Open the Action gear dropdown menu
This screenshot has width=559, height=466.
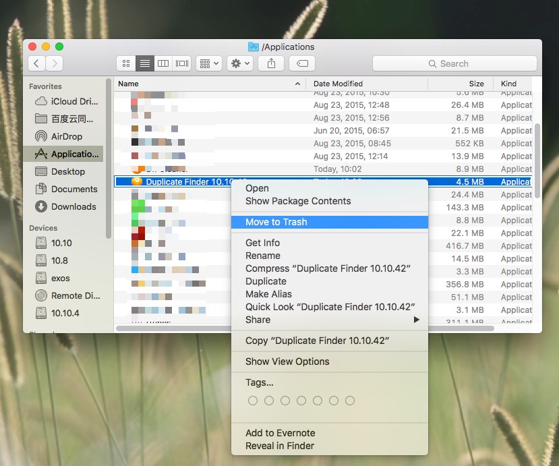240,63
